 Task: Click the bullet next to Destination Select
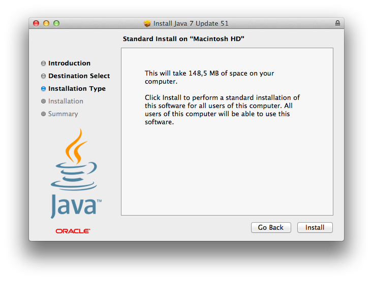coord(43,76)
